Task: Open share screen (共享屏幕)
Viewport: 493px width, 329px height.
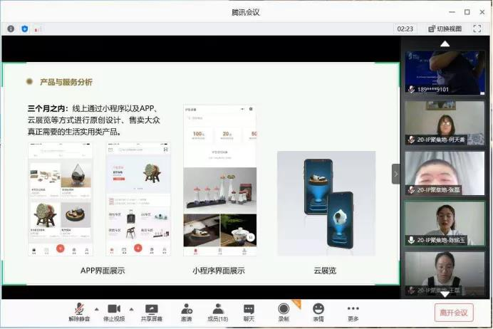Action: (x=151, y=309)
